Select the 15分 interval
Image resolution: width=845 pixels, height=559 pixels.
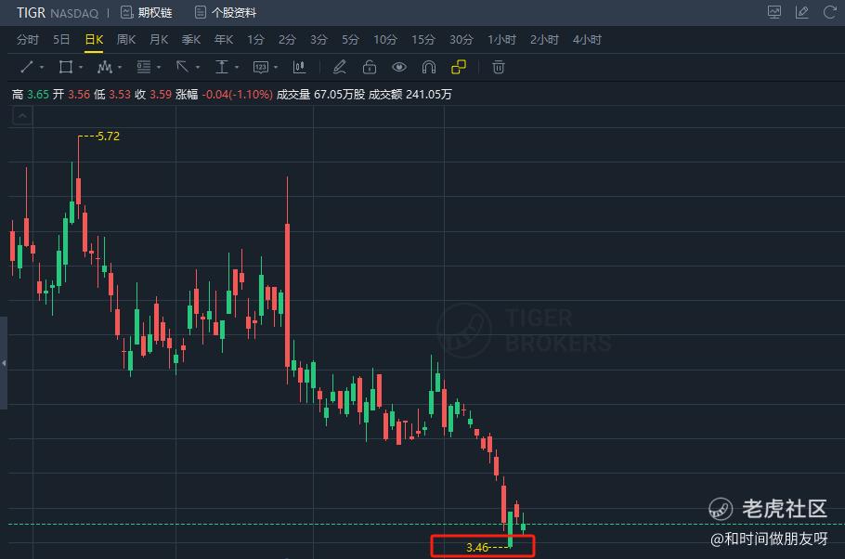(423, 39)
